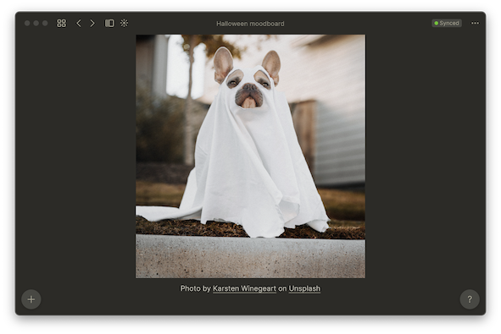
Task: Click the Halloween moodboard title
Action: coord(250,24)
